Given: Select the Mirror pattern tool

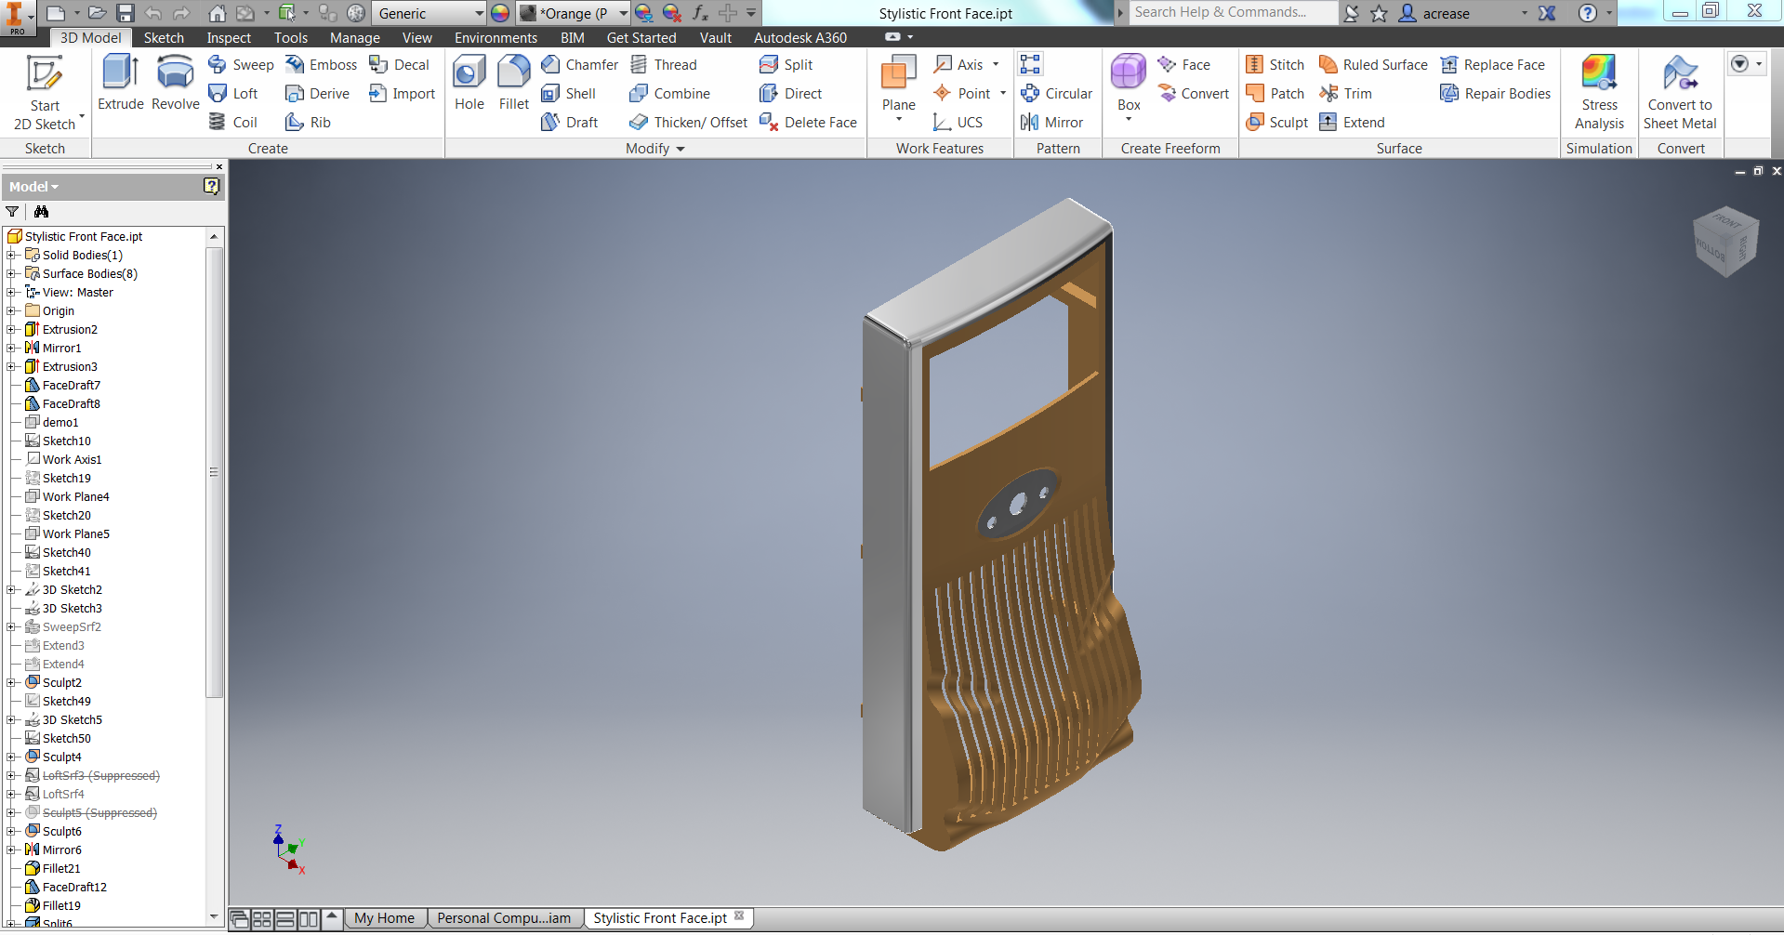Looking at the screenshot, I should coord(1051,122).
